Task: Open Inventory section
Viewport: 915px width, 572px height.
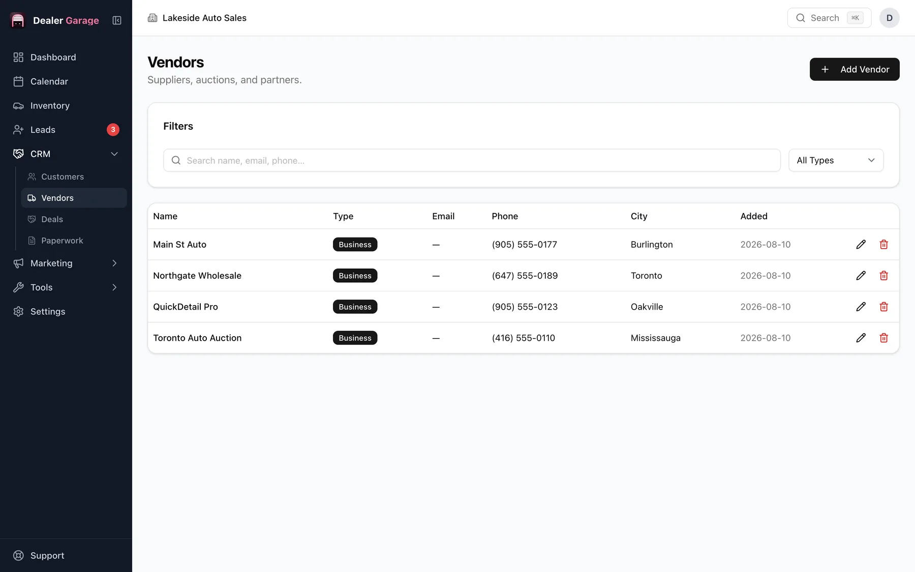Action: click(x=66, y=106)
